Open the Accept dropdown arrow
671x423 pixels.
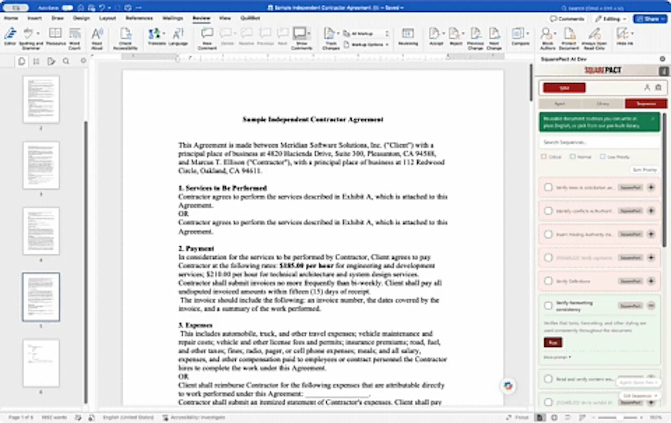pos(443,34)
